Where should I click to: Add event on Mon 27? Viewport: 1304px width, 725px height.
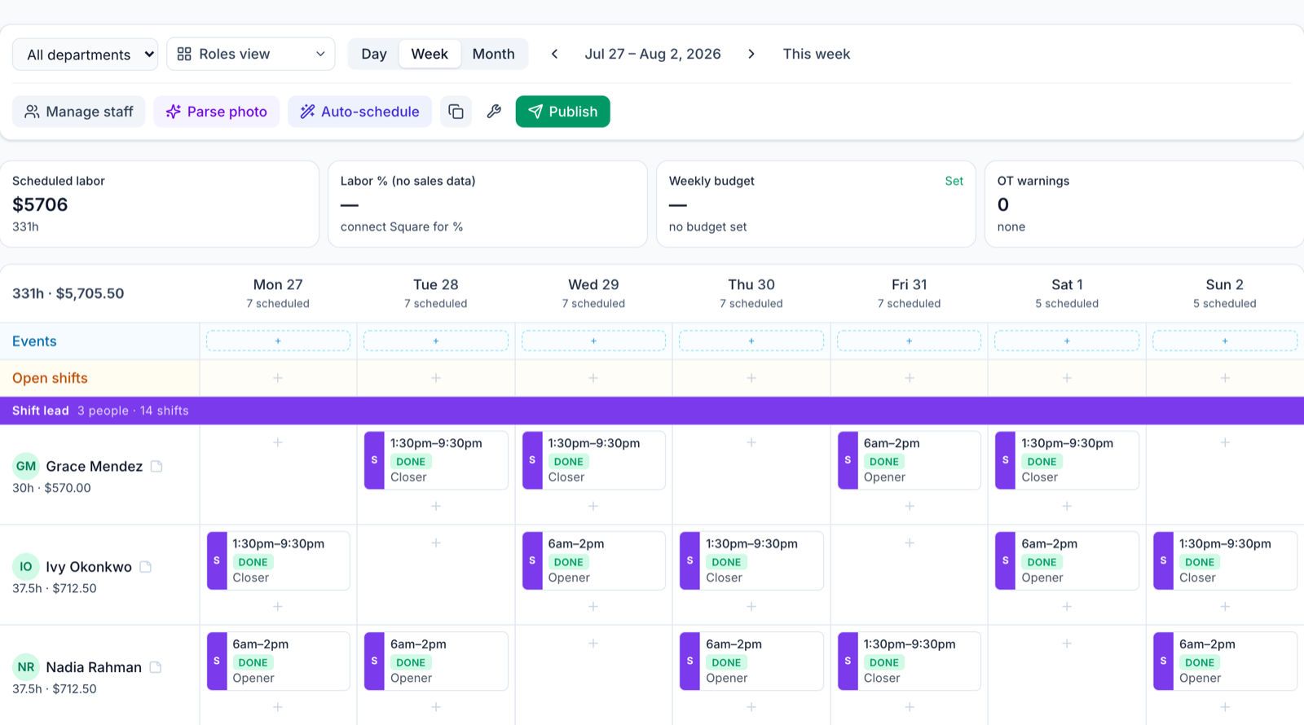278,341
